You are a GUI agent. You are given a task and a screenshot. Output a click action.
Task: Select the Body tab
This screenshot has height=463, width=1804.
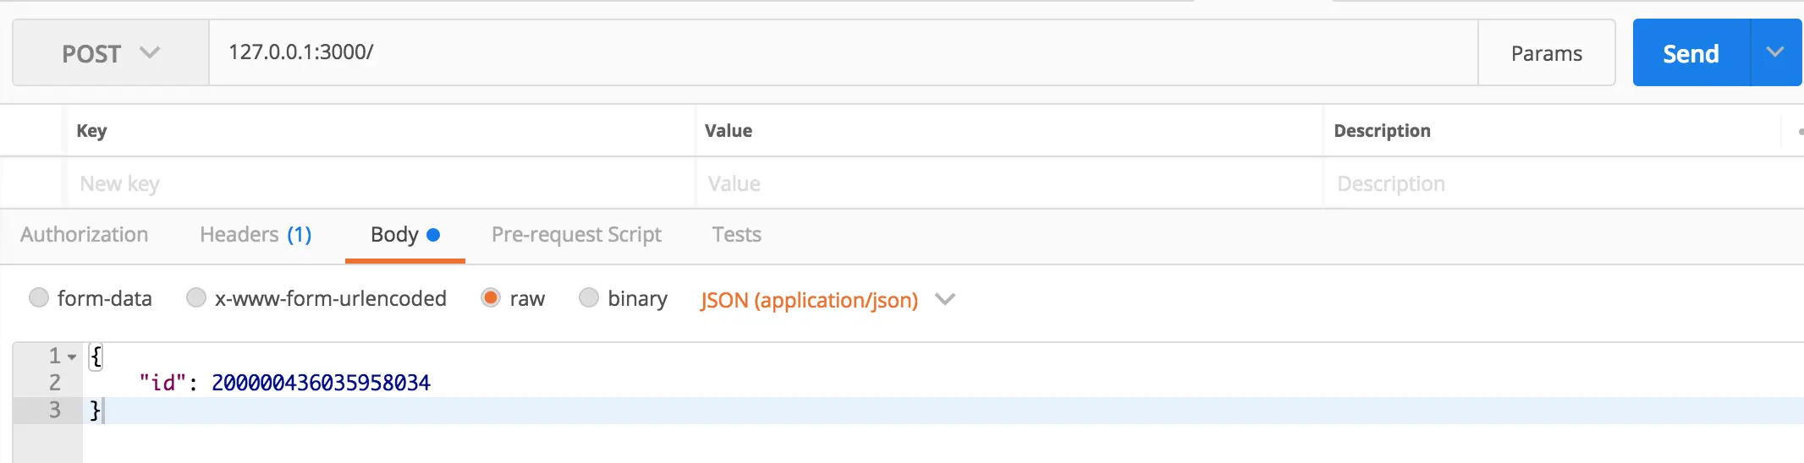[x=404, y=235]
